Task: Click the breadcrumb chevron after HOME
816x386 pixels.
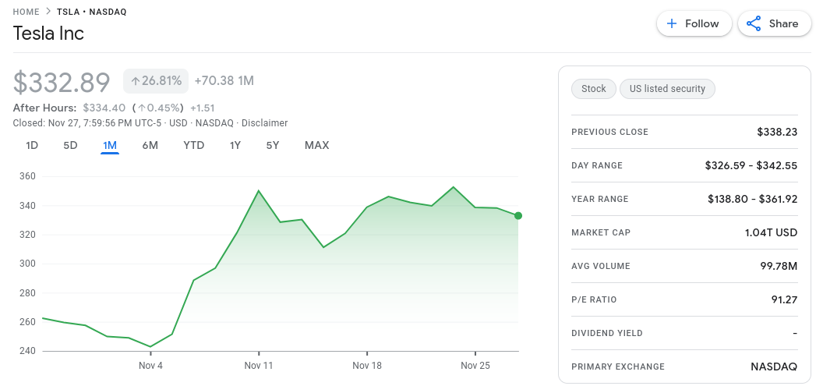Action: point(47,12)
